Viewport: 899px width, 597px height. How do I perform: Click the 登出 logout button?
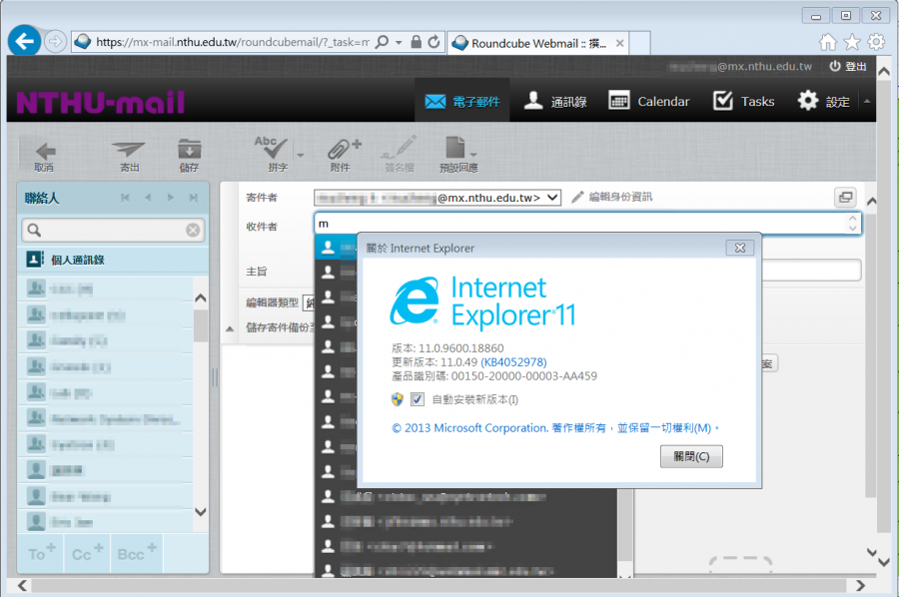pyautogui.click(x=848, y=66)
